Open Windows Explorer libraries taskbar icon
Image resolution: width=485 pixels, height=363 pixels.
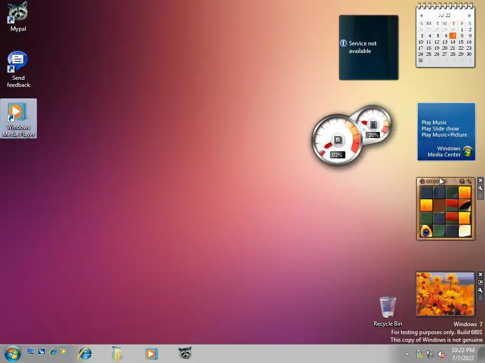point(117,354)
